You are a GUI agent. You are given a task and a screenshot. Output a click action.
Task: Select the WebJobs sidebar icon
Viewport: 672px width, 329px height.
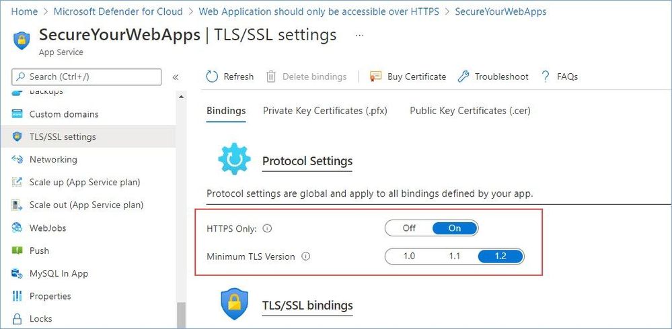click(x=17, y=228)
